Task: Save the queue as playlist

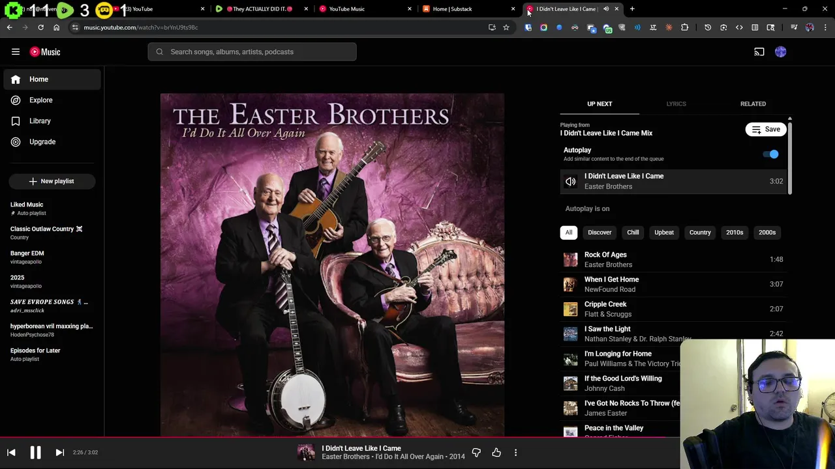Action: (766, 129)
